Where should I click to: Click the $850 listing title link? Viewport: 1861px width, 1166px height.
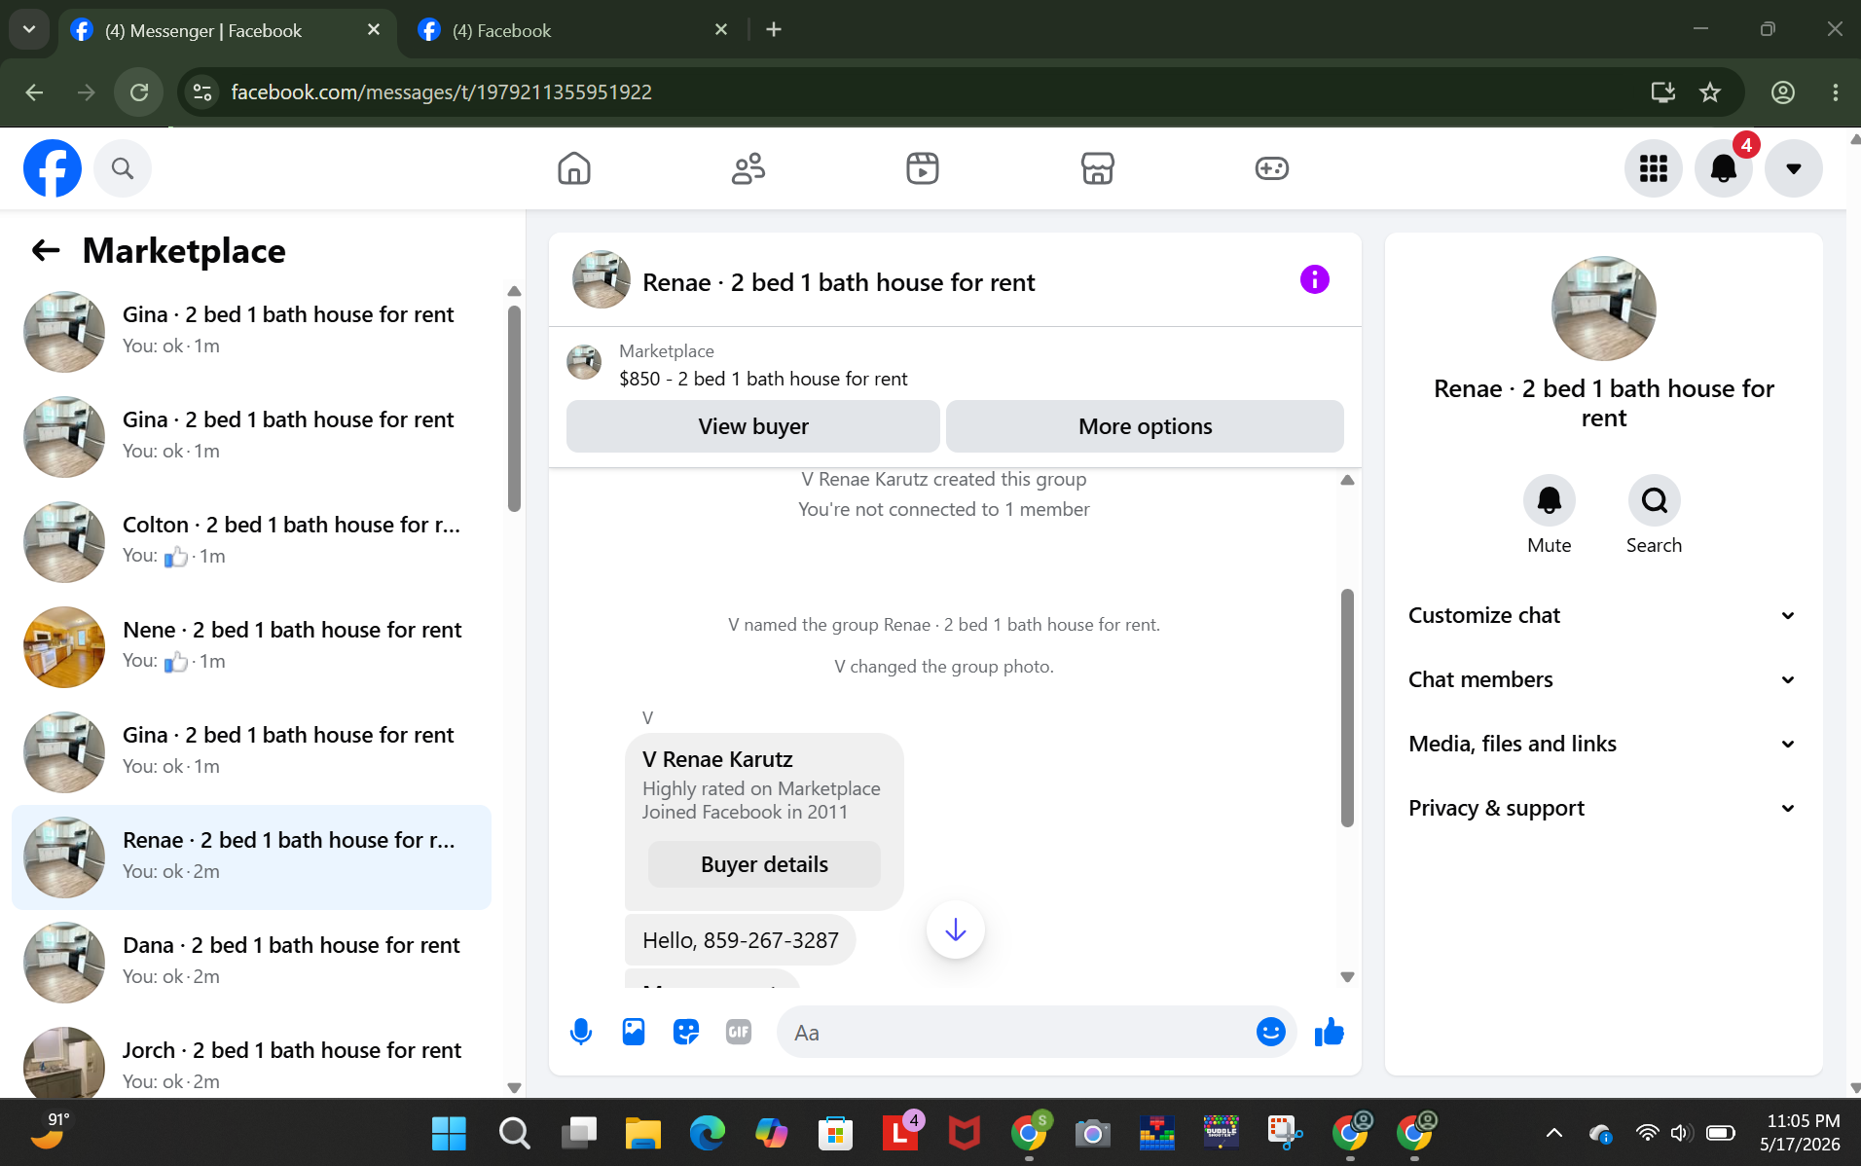[x=763, y=379]
